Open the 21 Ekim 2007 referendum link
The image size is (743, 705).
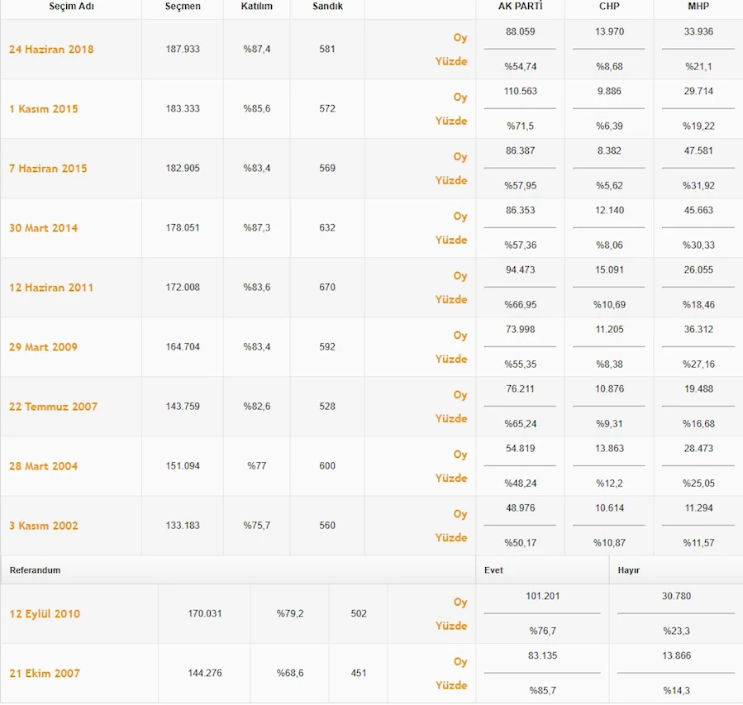click(x=45, y=674)
